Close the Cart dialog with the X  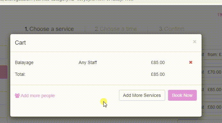(x=194, y=42)
